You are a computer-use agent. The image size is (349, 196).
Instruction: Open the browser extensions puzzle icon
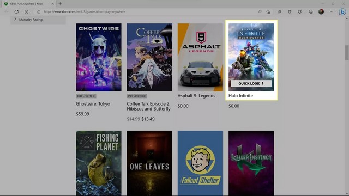pos(299,12)
